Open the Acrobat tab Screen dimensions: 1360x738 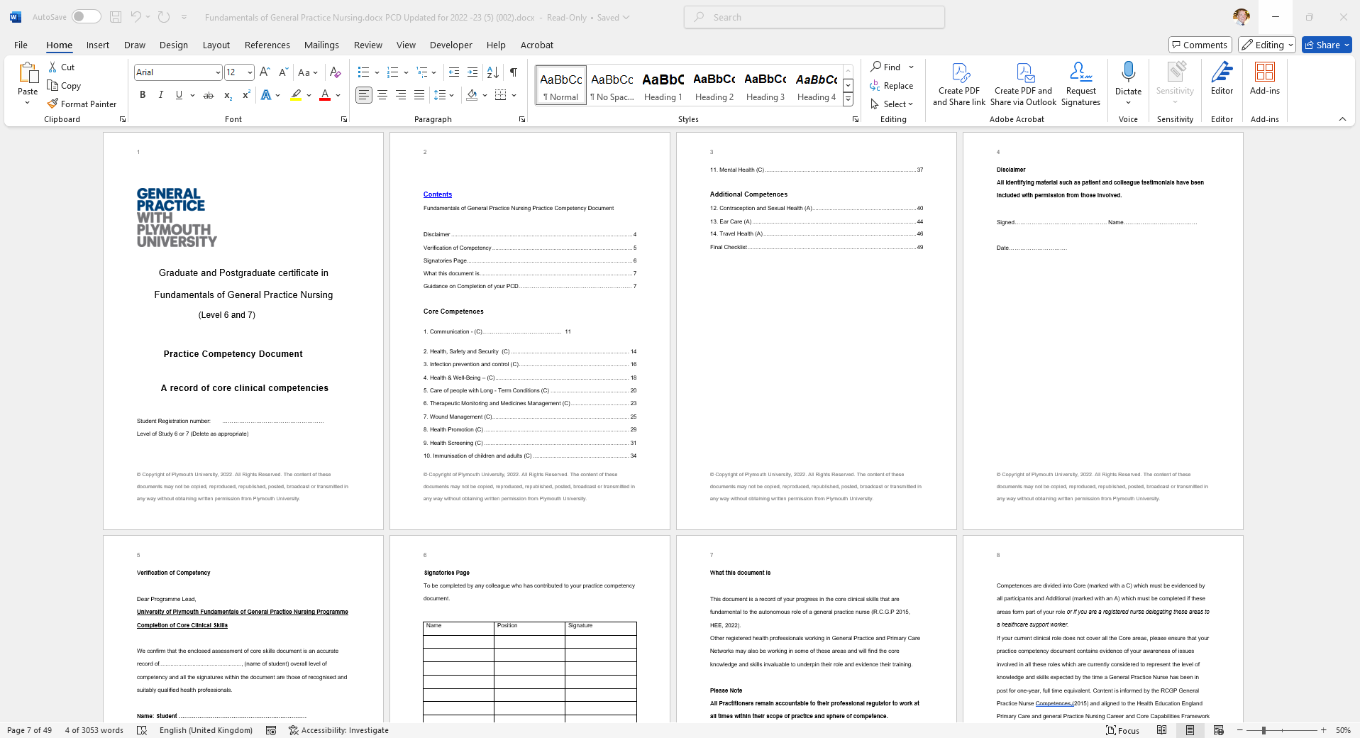(x=537, y=45)
